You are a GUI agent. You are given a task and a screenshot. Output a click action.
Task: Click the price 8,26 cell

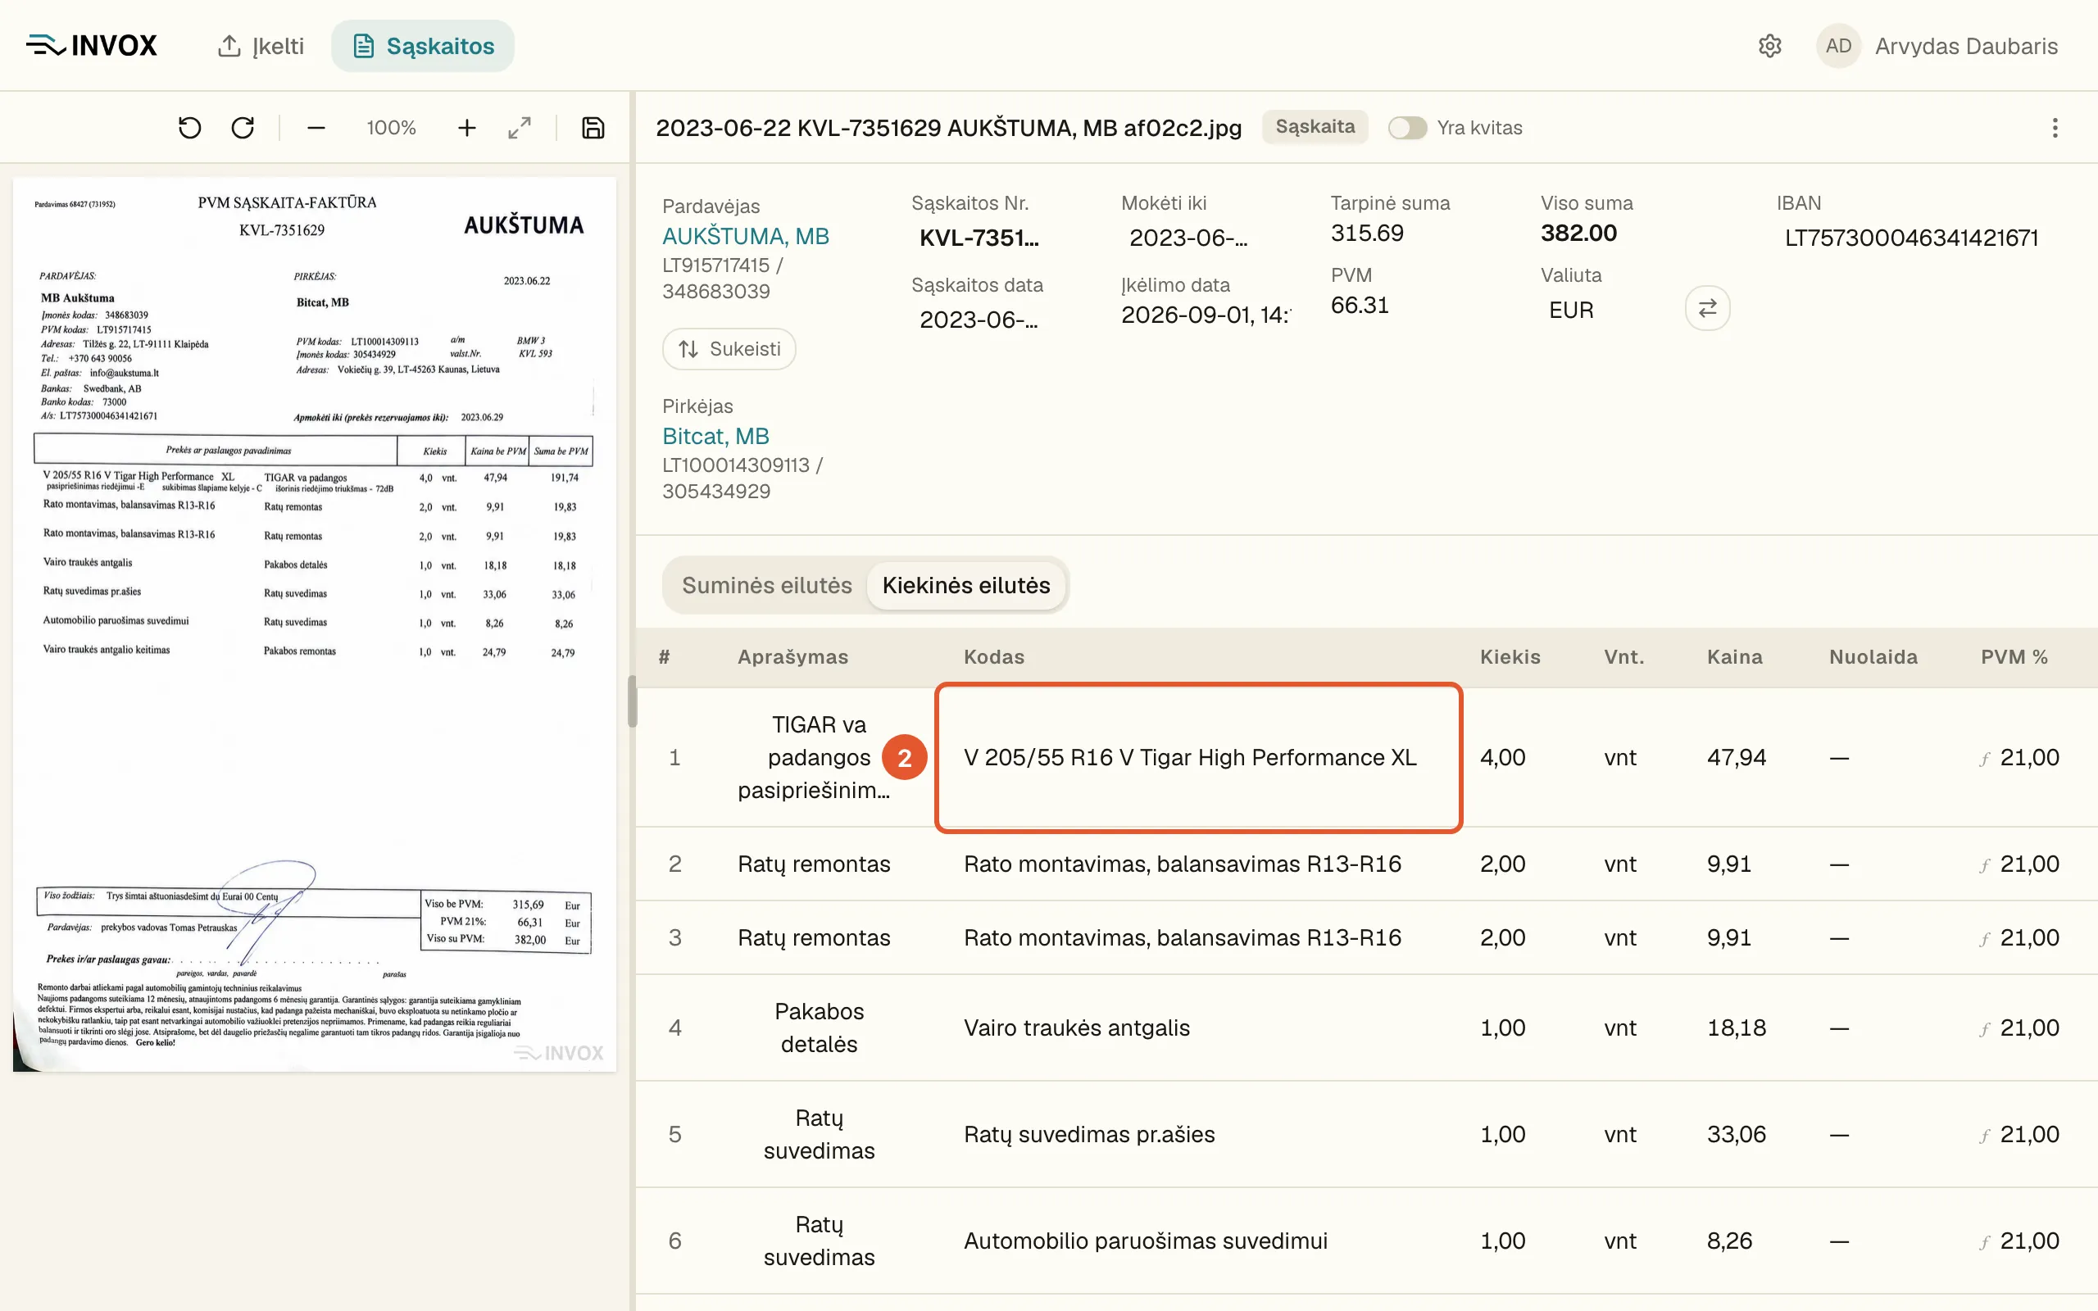[x=1728, y=1241]
